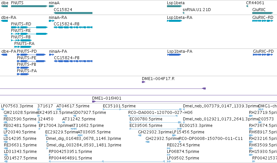Select EST SD14527.5prime

pyautogui.click(x=21, y=158)
